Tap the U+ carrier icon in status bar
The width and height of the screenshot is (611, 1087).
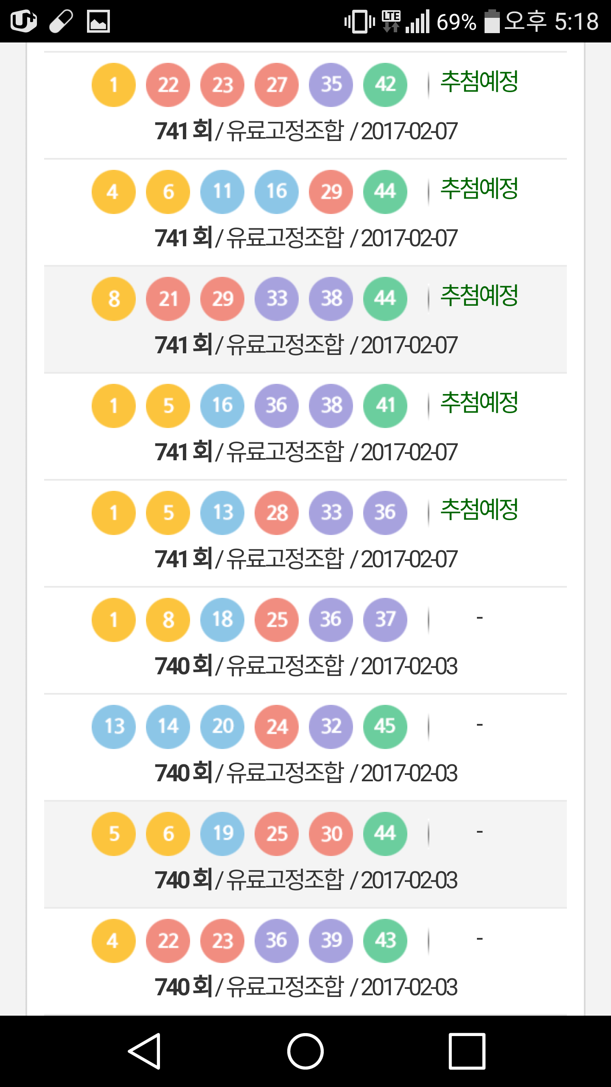tap(24, 21)
